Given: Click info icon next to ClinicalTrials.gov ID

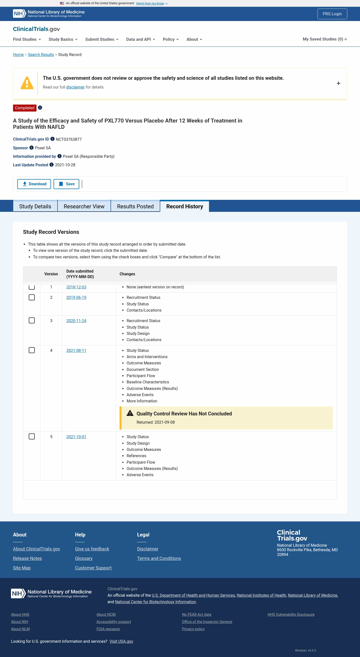Looking at the screenshot, I should [52, 139].
